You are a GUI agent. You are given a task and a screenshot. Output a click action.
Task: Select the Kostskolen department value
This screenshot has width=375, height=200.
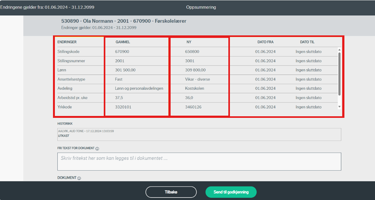pyautogui.click(x=195, y=89)
